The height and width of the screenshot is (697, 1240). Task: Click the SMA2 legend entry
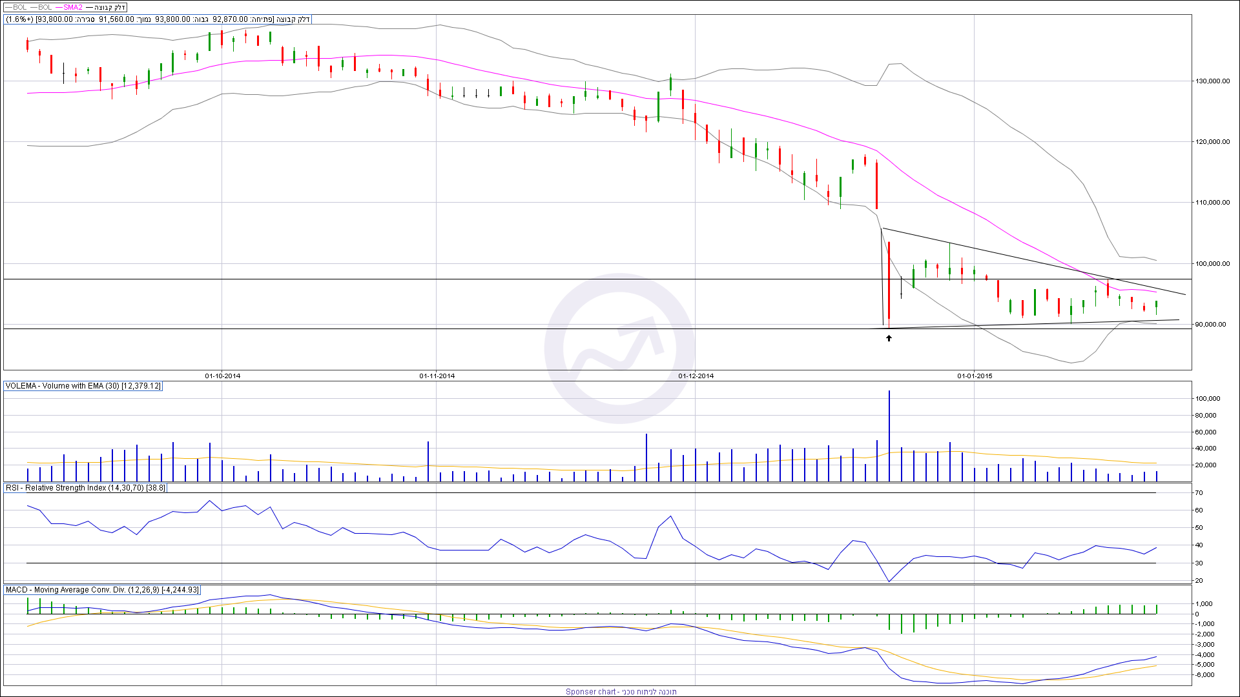(x=73, y=7)
